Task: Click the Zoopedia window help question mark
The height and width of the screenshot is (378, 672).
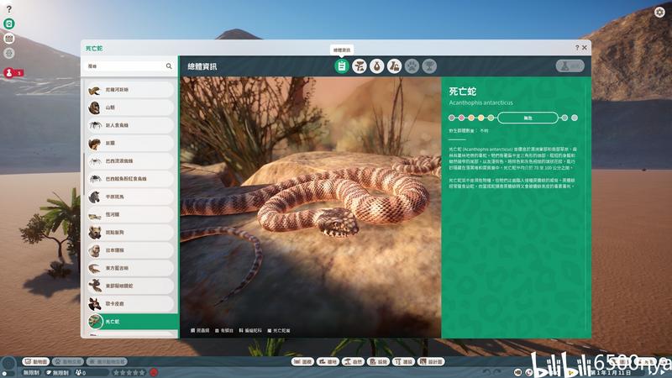Action: click(577, 48)
